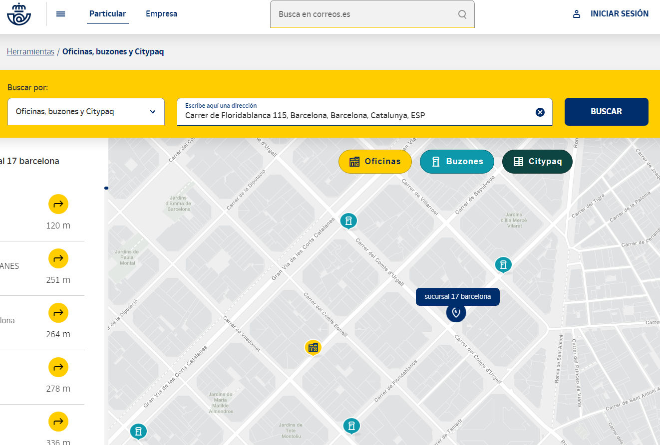
Task: Click the 'Carrer de Viladomat' street label
Action: pyautogui.click(x=242, y=333)
